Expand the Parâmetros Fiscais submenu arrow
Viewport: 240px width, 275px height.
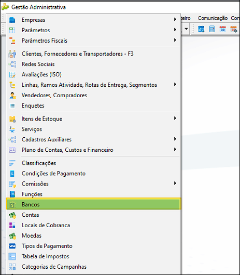pos(175,40)
